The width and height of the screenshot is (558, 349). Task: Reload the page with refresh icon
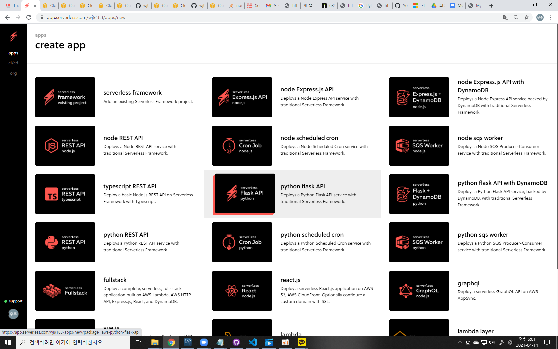(29, 17)
